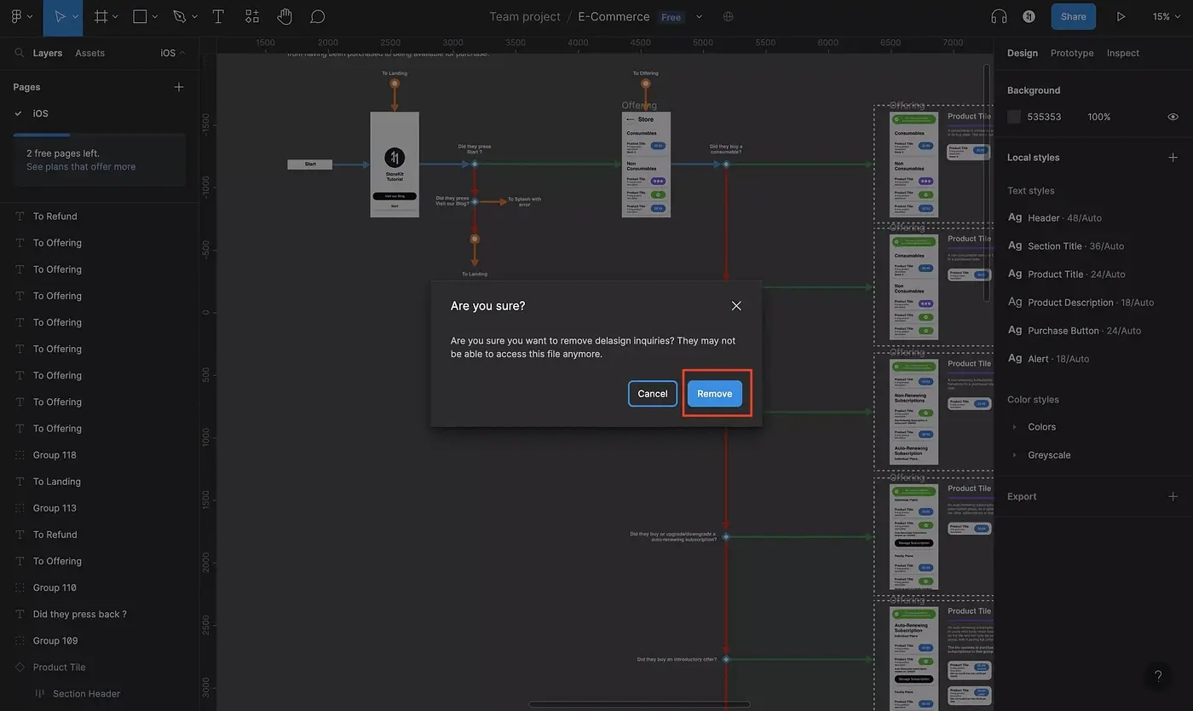Open the help question mark button

tap(1158, 676)
